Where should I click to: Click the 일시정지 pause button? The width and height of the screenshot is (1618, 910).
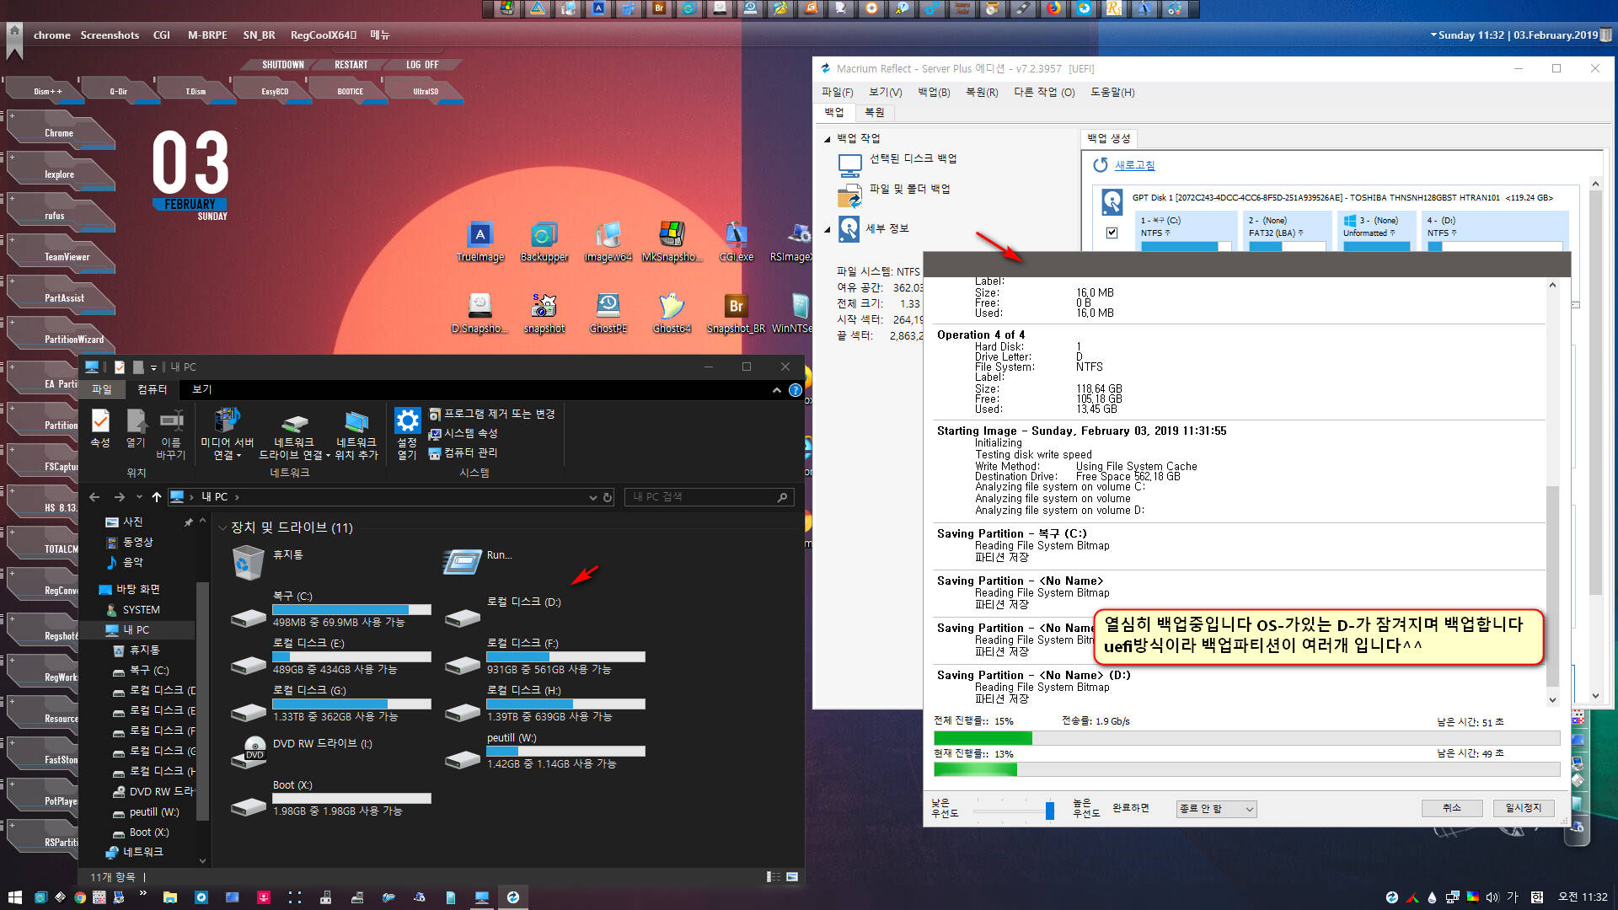point(1523,808)
